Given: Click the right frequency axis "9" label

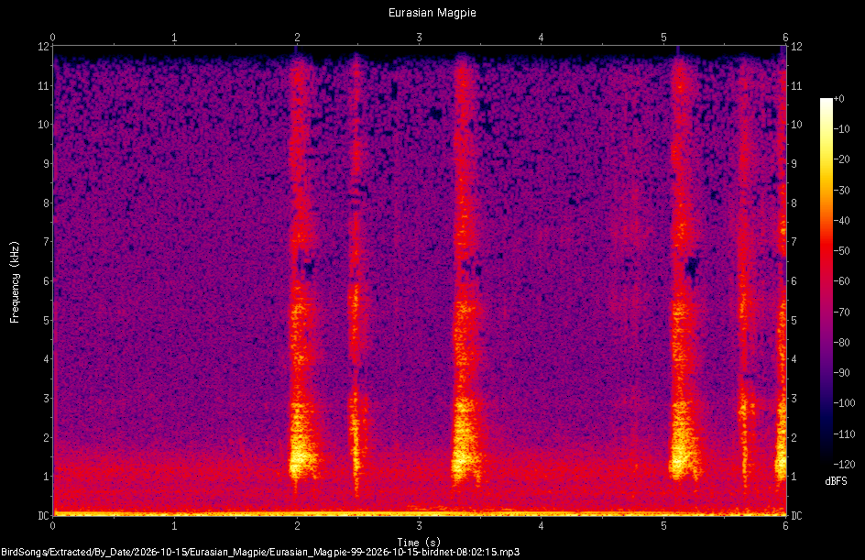Looking at the screenshot, I should pyautogui.click(x=794, y=164).
